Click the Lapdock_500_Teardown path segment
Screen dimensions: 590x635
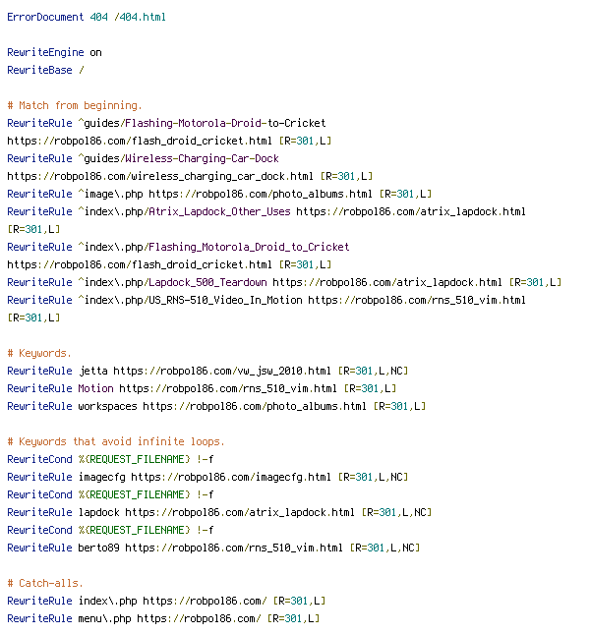tap(207, 282)
